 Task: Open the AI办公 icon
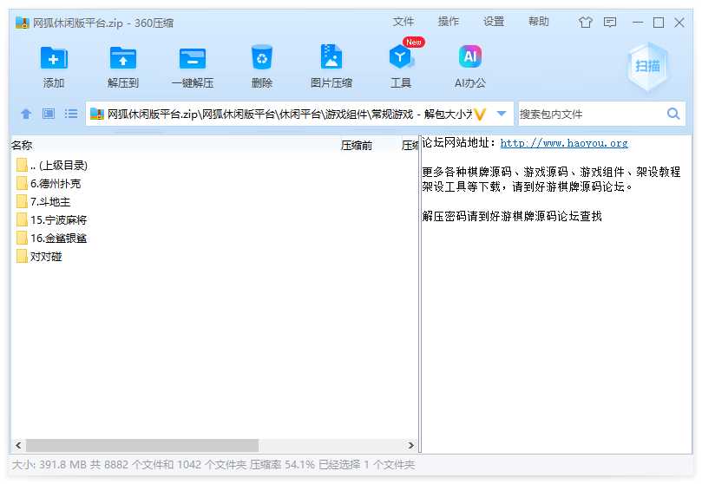coord(470,56)
